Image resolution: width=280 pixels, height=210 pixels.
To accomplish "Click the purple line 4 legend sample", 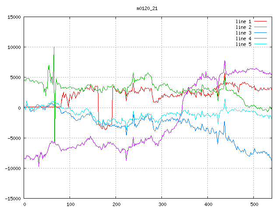I will coord(260,38).
